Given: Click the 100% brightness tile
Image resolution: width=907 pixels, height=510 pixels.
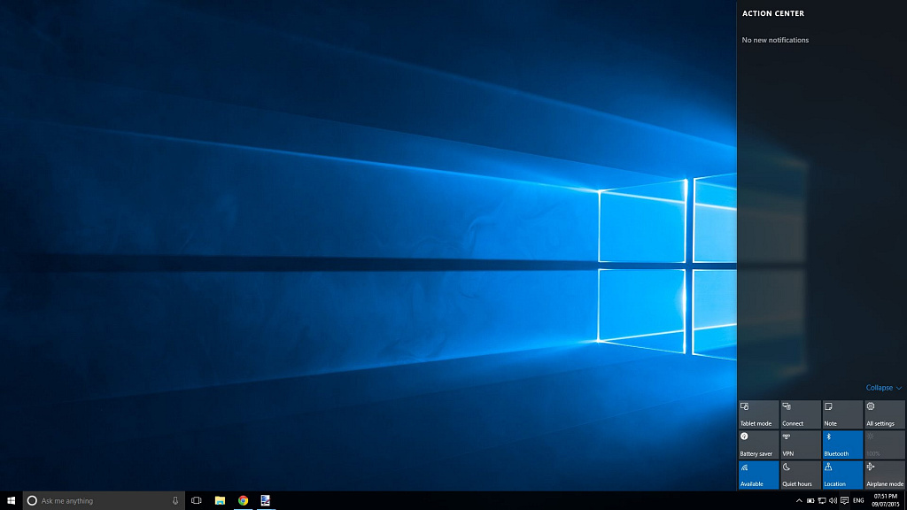Looking at the screenshot, I should pyautogui.click(x=885, y=444).
